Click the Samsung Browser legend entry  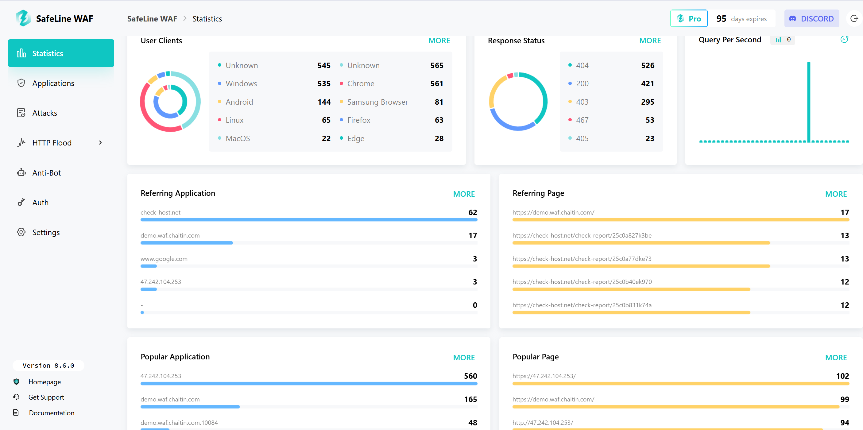point(391,102)
